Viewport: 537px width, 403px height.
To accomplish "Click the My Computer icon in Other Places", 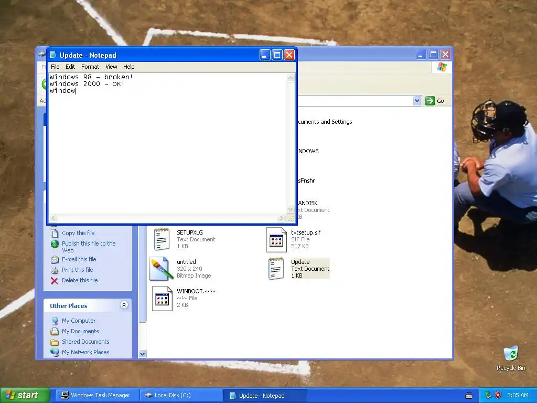I will click(x=55, y=321).
